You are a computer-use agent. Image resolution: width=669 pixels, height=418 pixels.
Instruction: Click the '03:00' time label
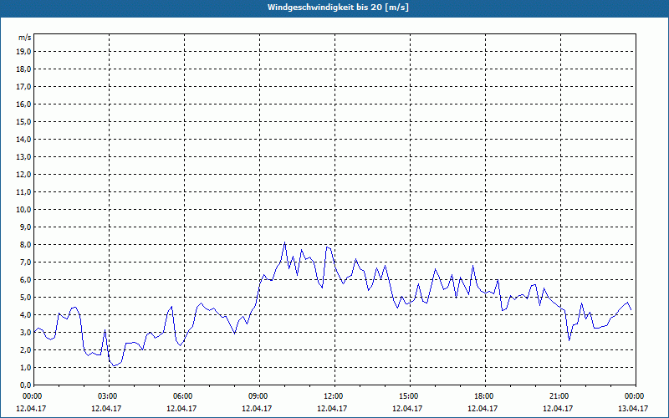coord(110,396)
